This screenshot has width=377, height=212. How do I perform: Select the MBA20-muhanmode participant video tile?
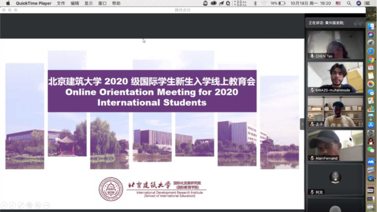click(335, 77)
